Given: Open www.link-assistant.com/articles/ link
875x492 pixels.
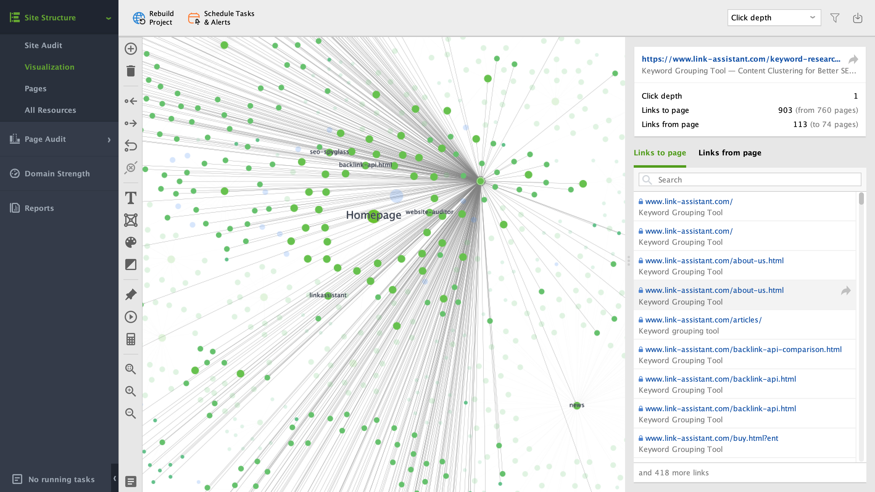Looking at the screenshot, I should coord(703,320).
